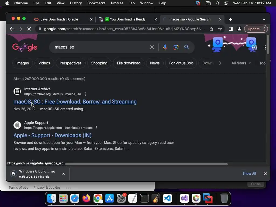276x207 pixels.
Task: Start voice search with microphone icon
Action: (165, 47)
